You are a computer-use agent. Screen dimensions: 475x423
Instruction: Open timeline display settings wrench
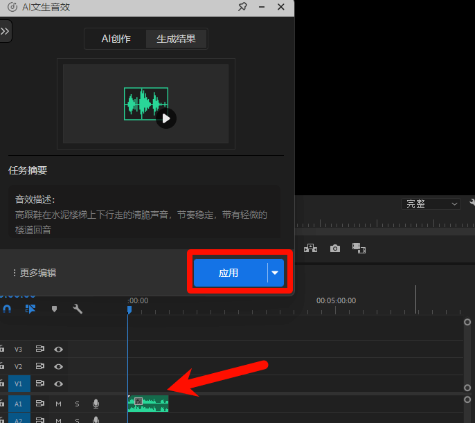pyautogui.click(x=78, y=309)
